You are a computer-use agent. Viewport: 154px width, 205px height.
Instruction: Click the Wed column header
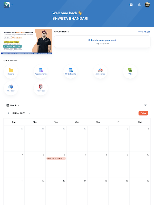(77, 122)
